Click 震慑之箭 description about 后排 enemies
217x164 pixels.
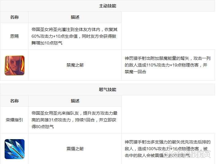coord(168,149)
